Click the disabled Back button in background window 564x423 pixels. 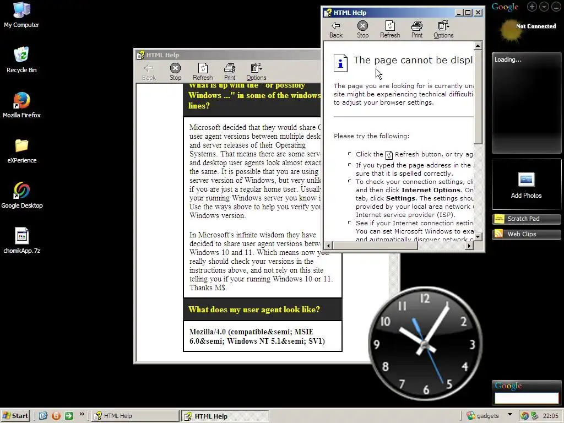(149, 72)
